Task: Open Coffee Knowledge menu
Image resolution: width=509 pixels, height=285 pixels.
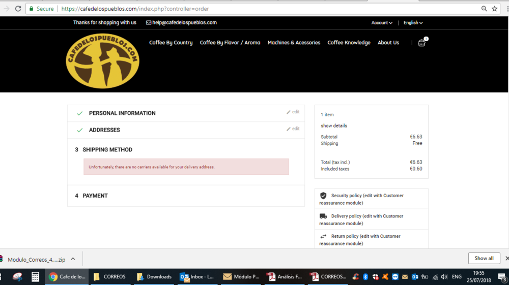Action: tap(349, 43)
